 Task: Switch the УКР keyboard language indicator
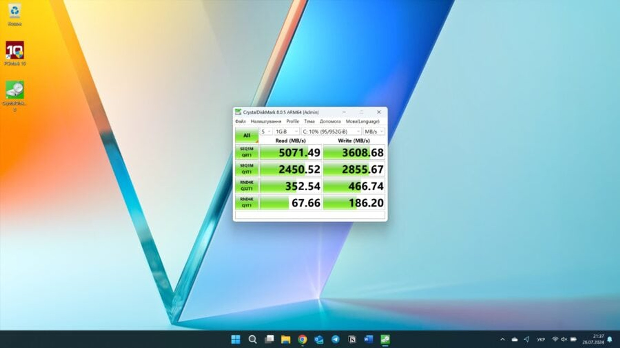(x=541, y=339)
